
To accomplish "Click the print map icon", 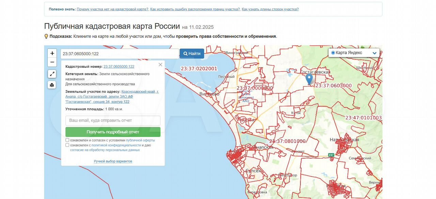I will coord(52,85).
